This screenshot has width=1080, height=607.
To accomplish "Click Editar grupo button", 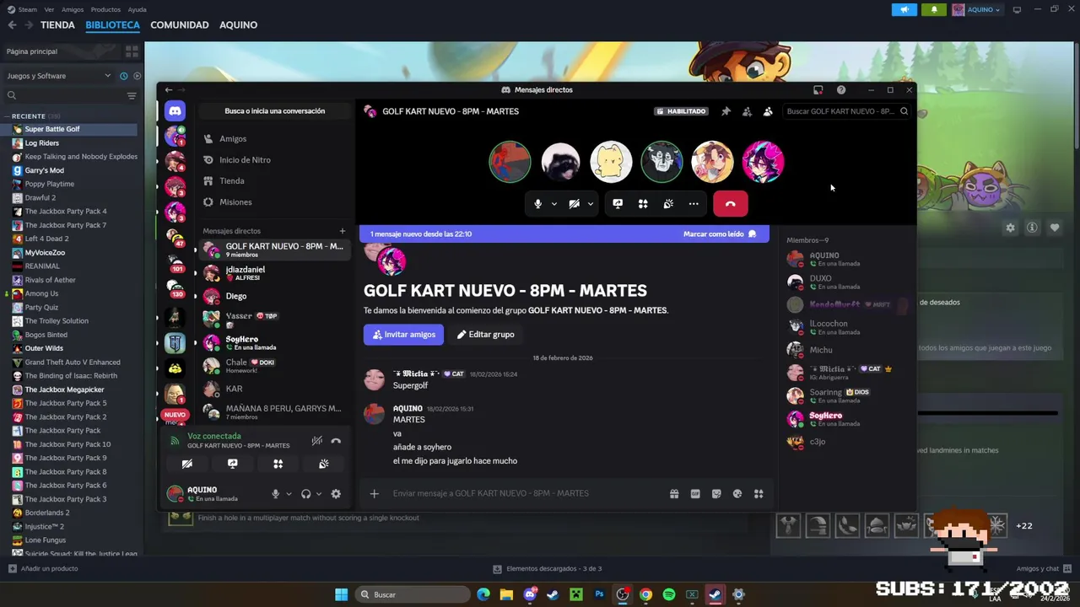I will (486, 335).
